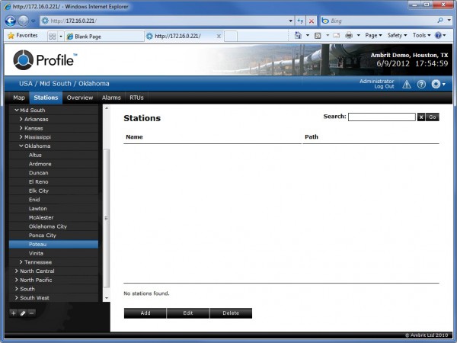Go forward with browser forward arrow
The height and width of the screenshot is (343, 457).
click(24, 21)
